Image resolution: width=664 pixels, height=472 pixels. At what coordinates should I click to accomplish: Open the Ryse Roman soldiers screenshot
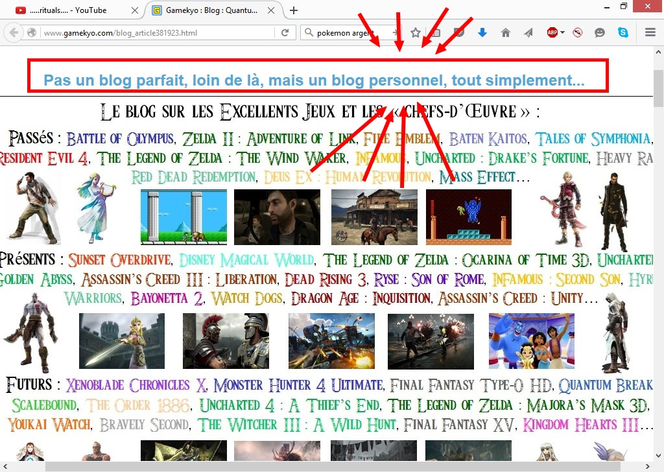point(226,341)
